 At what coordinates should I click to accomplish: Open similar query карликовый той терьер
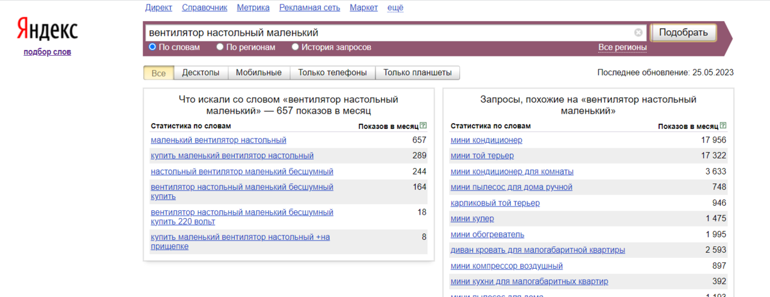(x=495, y=203)
